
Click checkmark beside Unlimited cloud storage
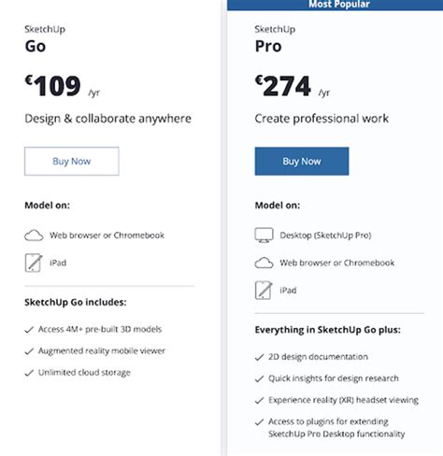[x=29, y=373]
